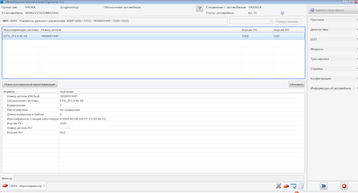Select the Номер детали VW/Audi attribute row
The height and width of the screenshot is (193, 358).
(x=153, y=96)
